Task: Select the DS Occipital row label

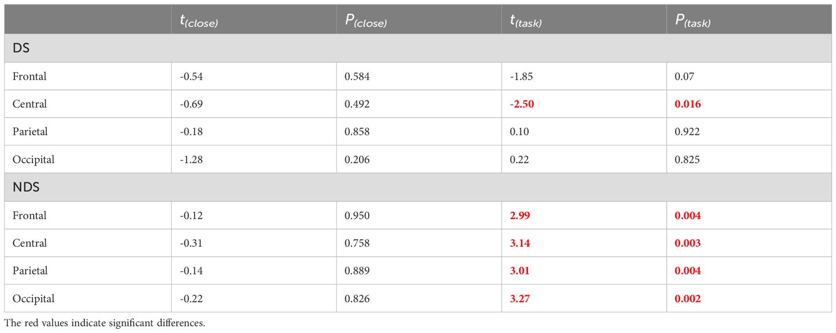Action: click(x=33, y=160)
